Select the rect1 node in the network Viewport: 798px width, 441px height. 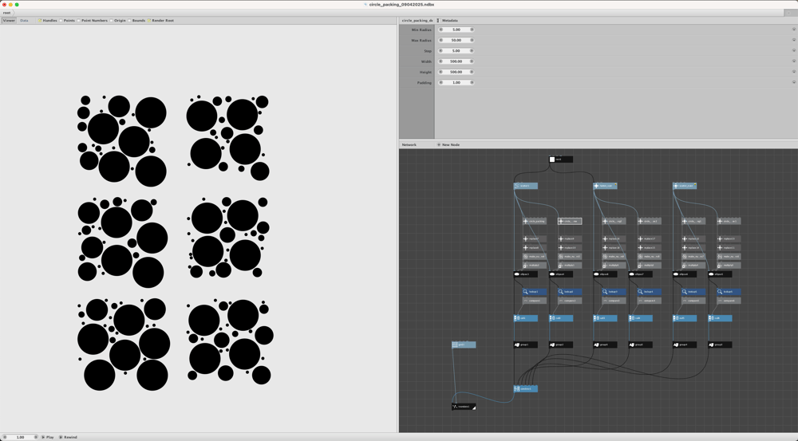[x=561, y=159]
